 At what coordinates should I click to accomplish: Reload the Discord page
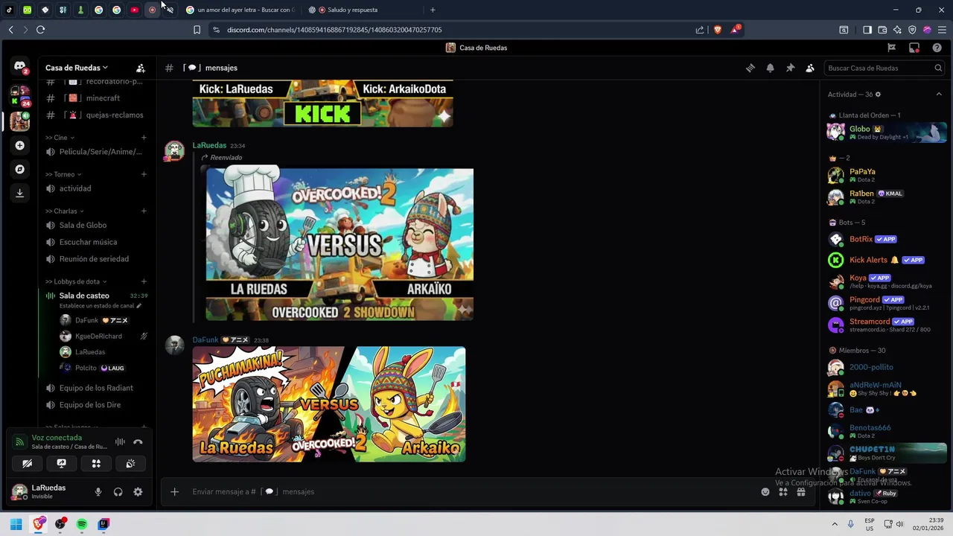[40, 30]
